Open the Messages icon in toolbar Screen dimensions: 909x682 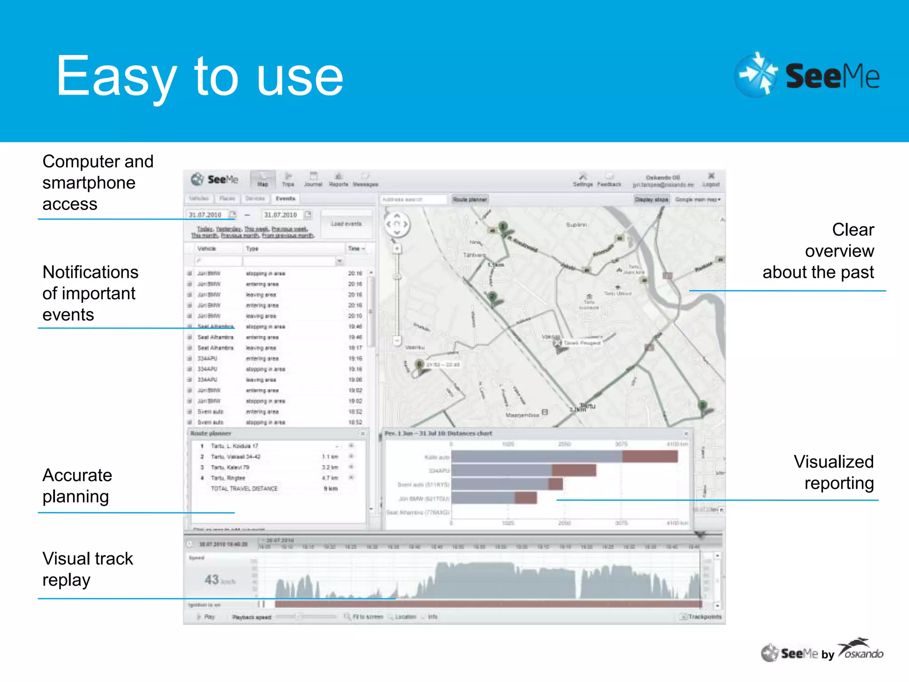coord(365,179)
